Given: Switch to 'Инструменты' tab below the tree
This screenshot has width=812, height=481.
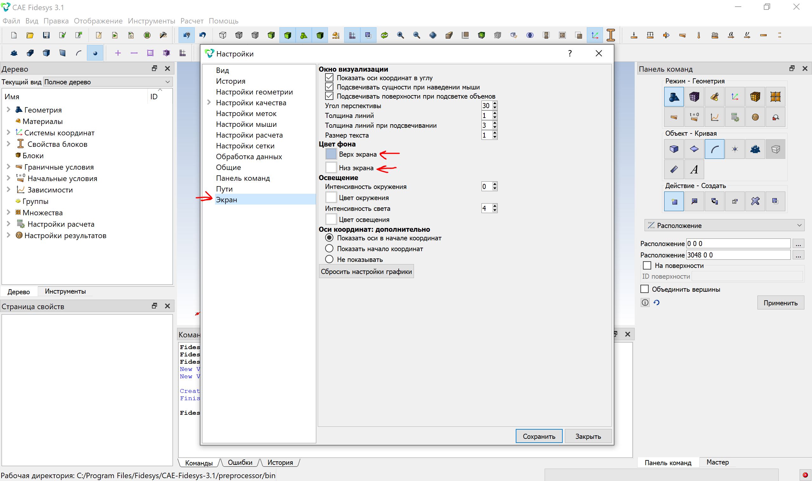Looking at the screenshot, I should [65, 291].
